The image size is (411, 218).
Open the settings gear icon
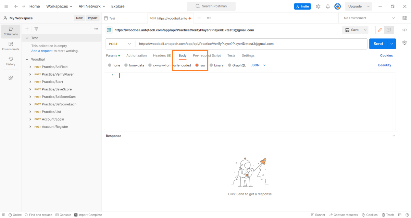[318, 7]
